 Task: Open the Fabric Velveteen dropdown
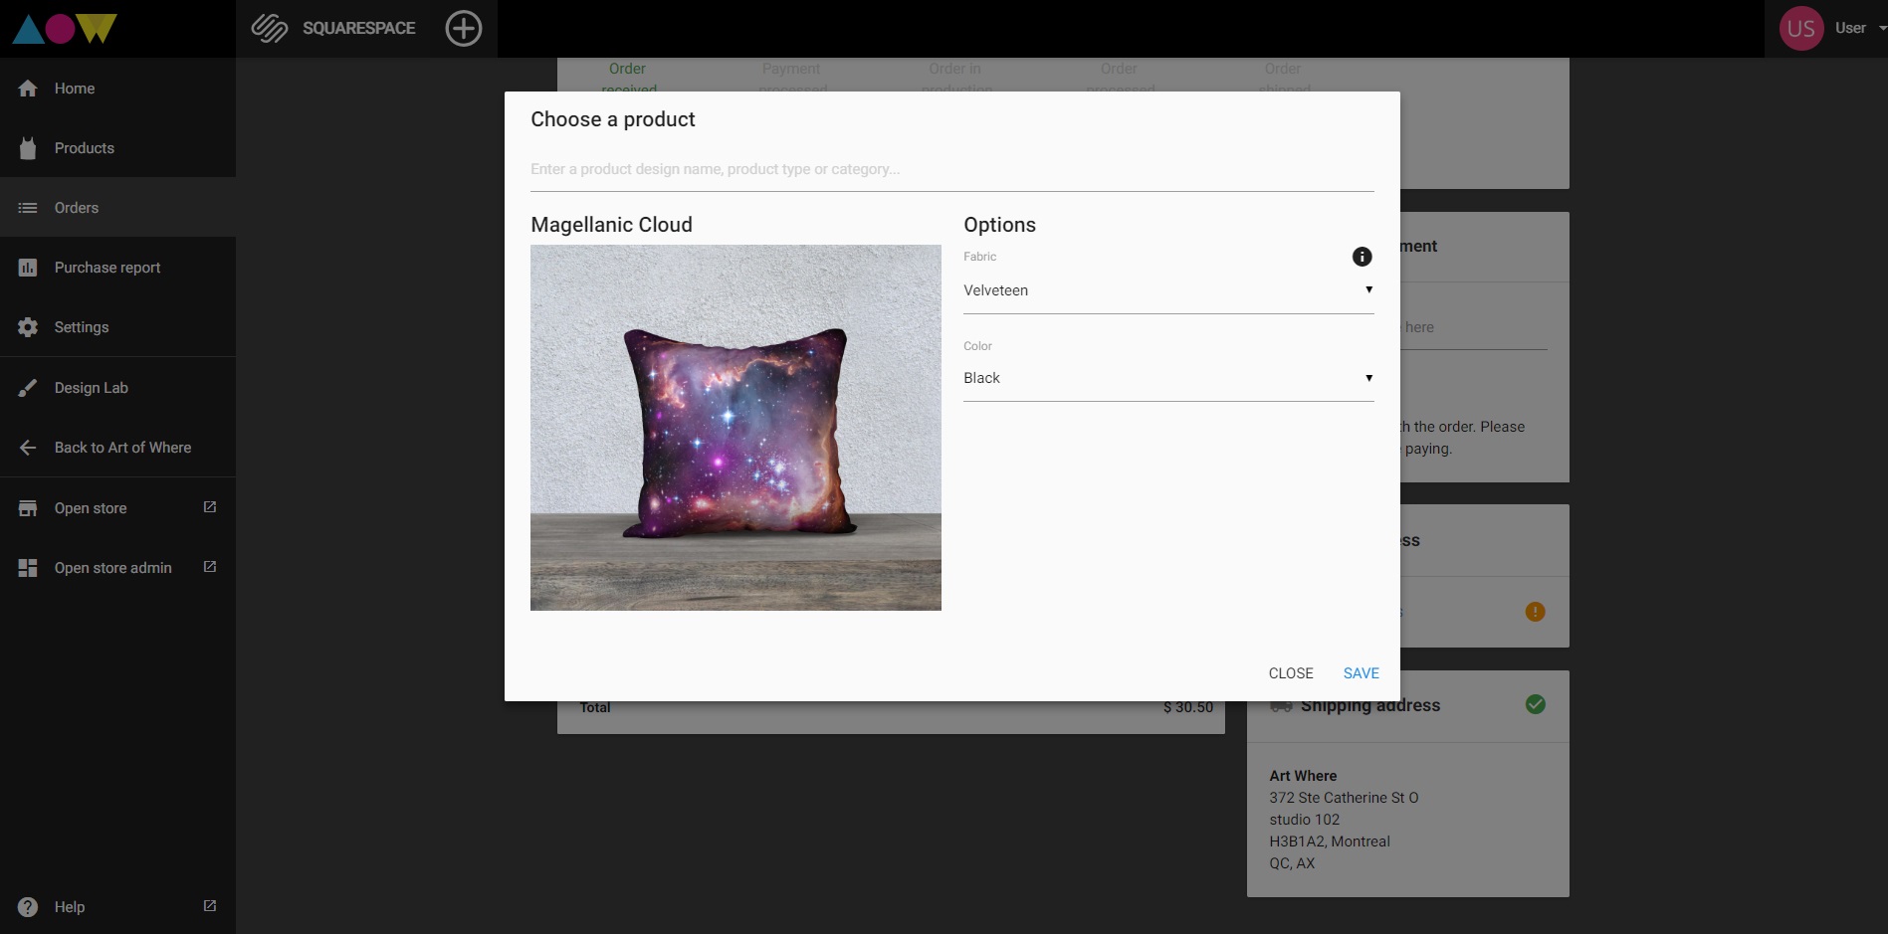tap(1168, 290)
